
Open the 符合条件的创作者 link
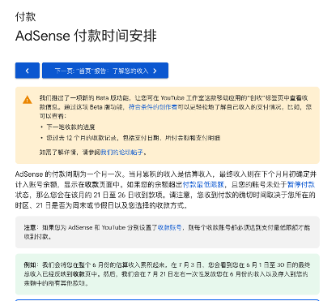(x=153, y=107)
